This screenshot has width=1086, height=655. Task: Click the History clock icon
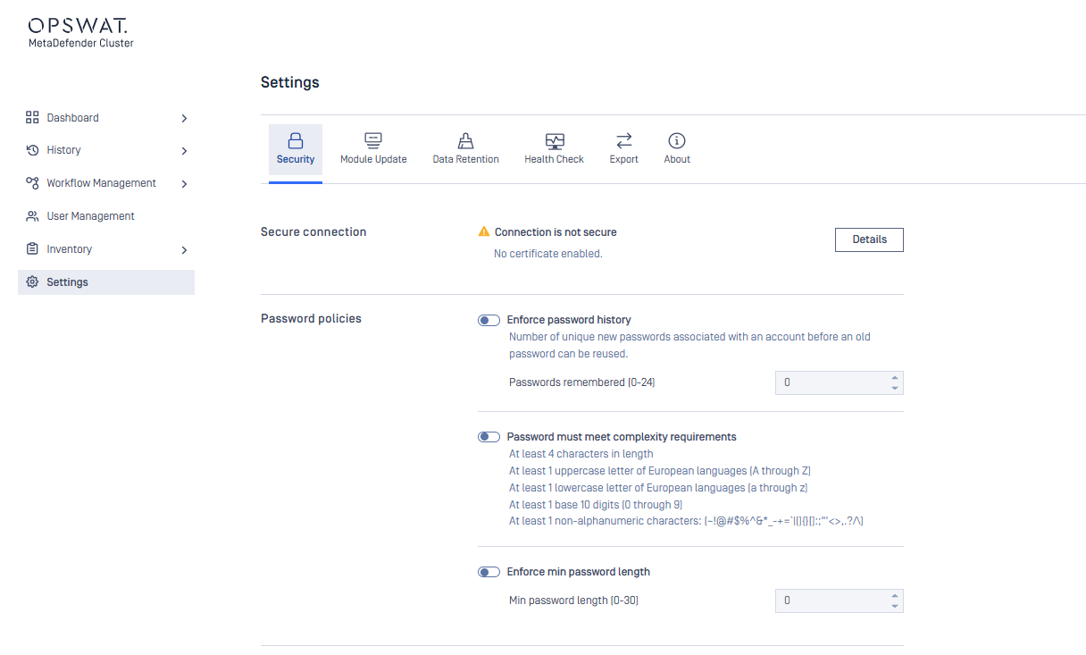pyautogui.click(x=32, y=150)
